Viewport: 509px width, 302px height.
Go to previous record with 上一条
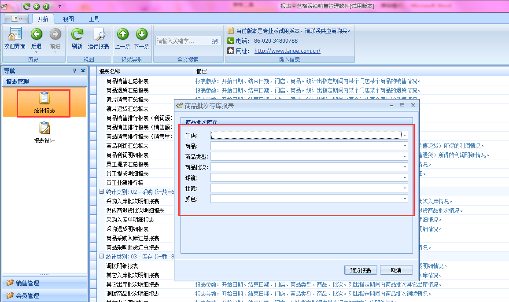(122, 35)
